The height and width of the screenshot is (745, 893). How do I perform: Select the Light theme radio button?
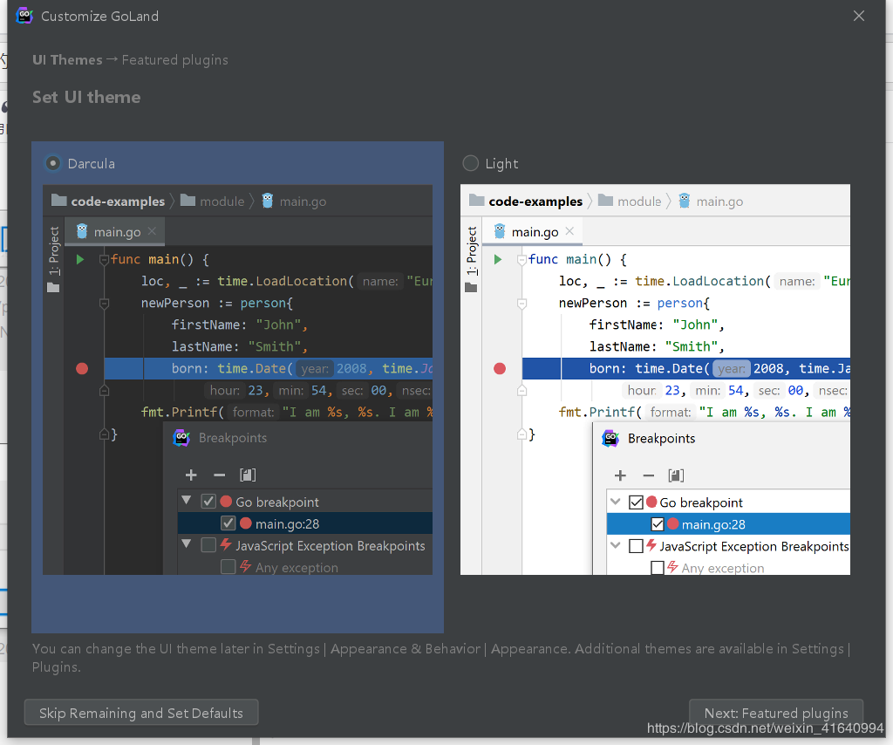[x=470, y=163]
